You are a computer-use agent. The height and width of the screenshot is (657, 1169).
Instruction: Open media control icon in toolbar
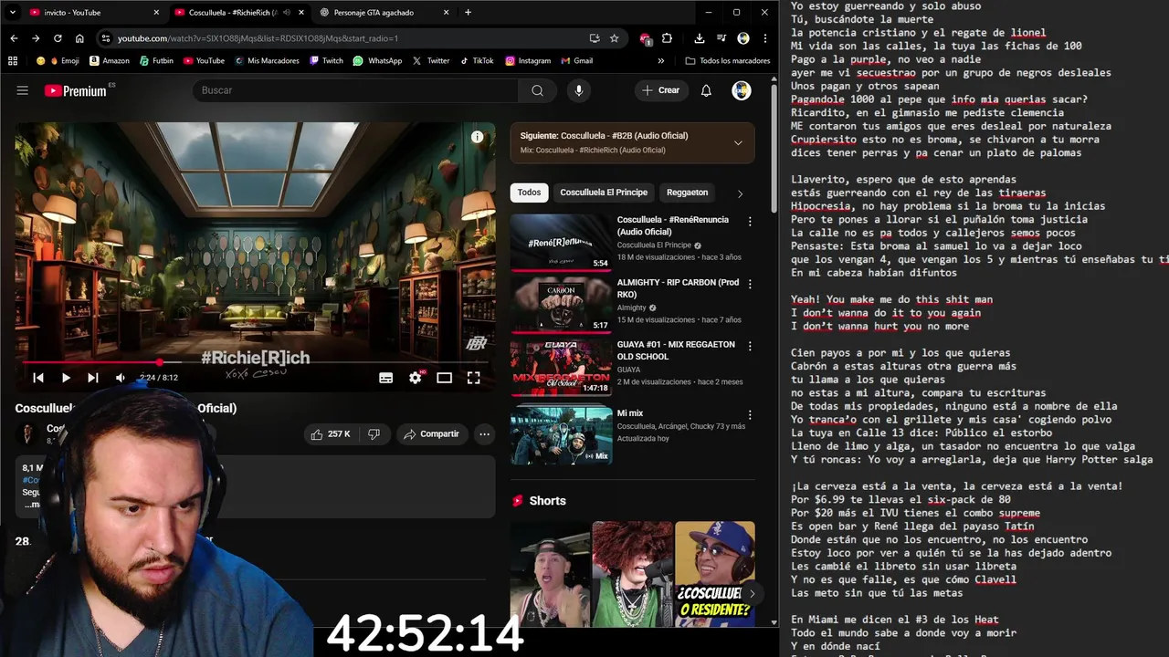(721, 38)
